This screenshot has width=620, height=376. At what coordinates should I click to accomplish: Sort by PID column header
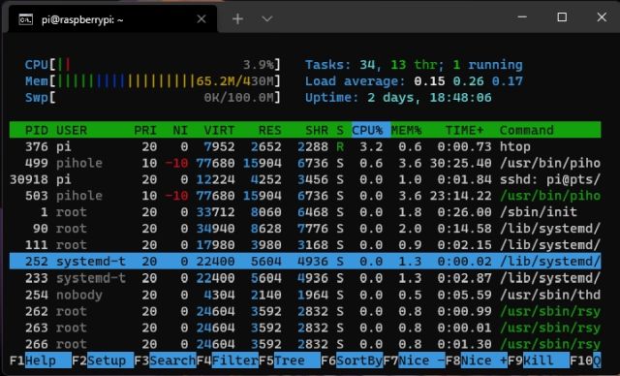[x=37, y=130]
